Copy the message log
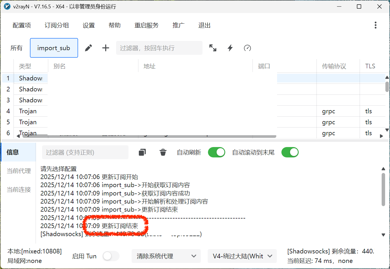Viewport: 390px width, 269px height. coord(142,152)
